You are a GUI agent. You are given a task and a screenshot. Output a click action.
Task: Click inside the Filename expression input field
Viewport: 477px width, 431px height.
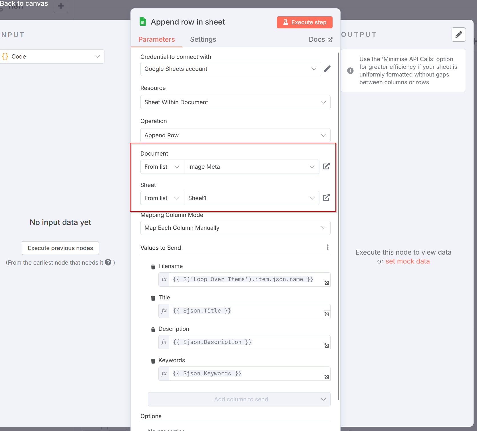coord(245,279)
